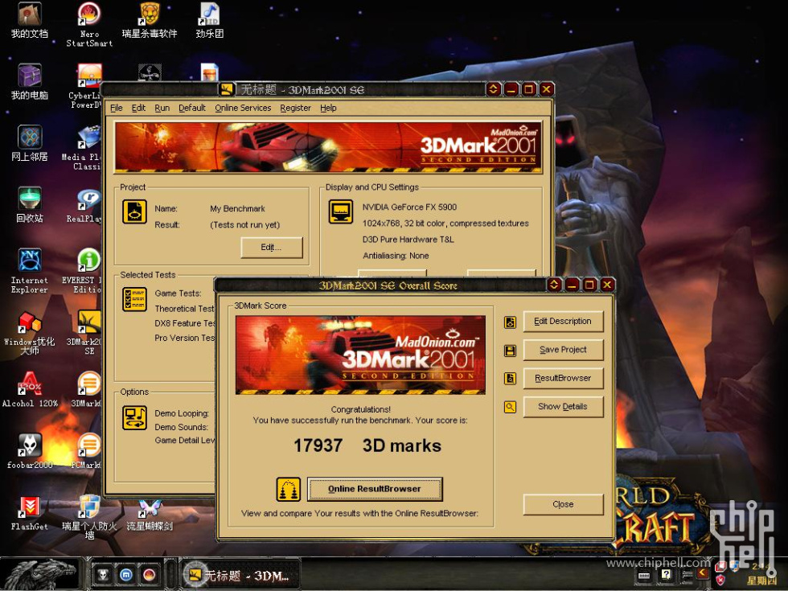Click the "D3D Pure Hardware T&L" text
Viewport: 788px width, 591px height.
click(408, 240)
